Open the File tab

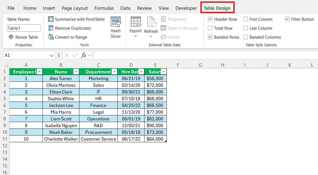[11, 8]
